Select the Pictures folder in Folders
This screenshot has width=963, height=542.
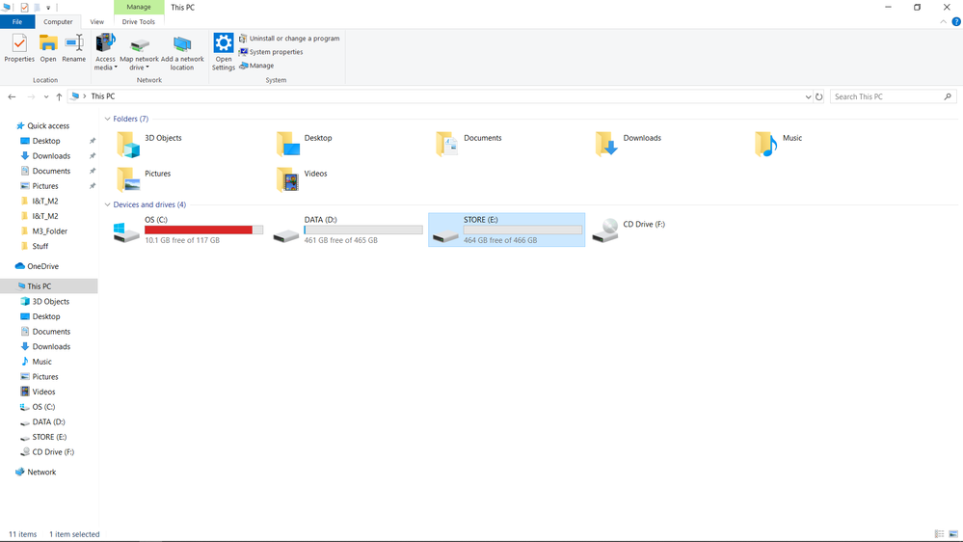click(x=143, y=178)
